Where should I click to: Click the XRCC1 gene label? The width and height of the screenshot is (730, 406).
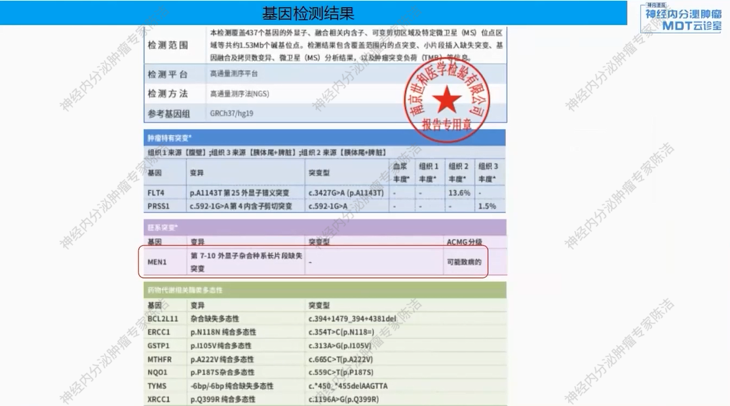click(x=161, y=397)
